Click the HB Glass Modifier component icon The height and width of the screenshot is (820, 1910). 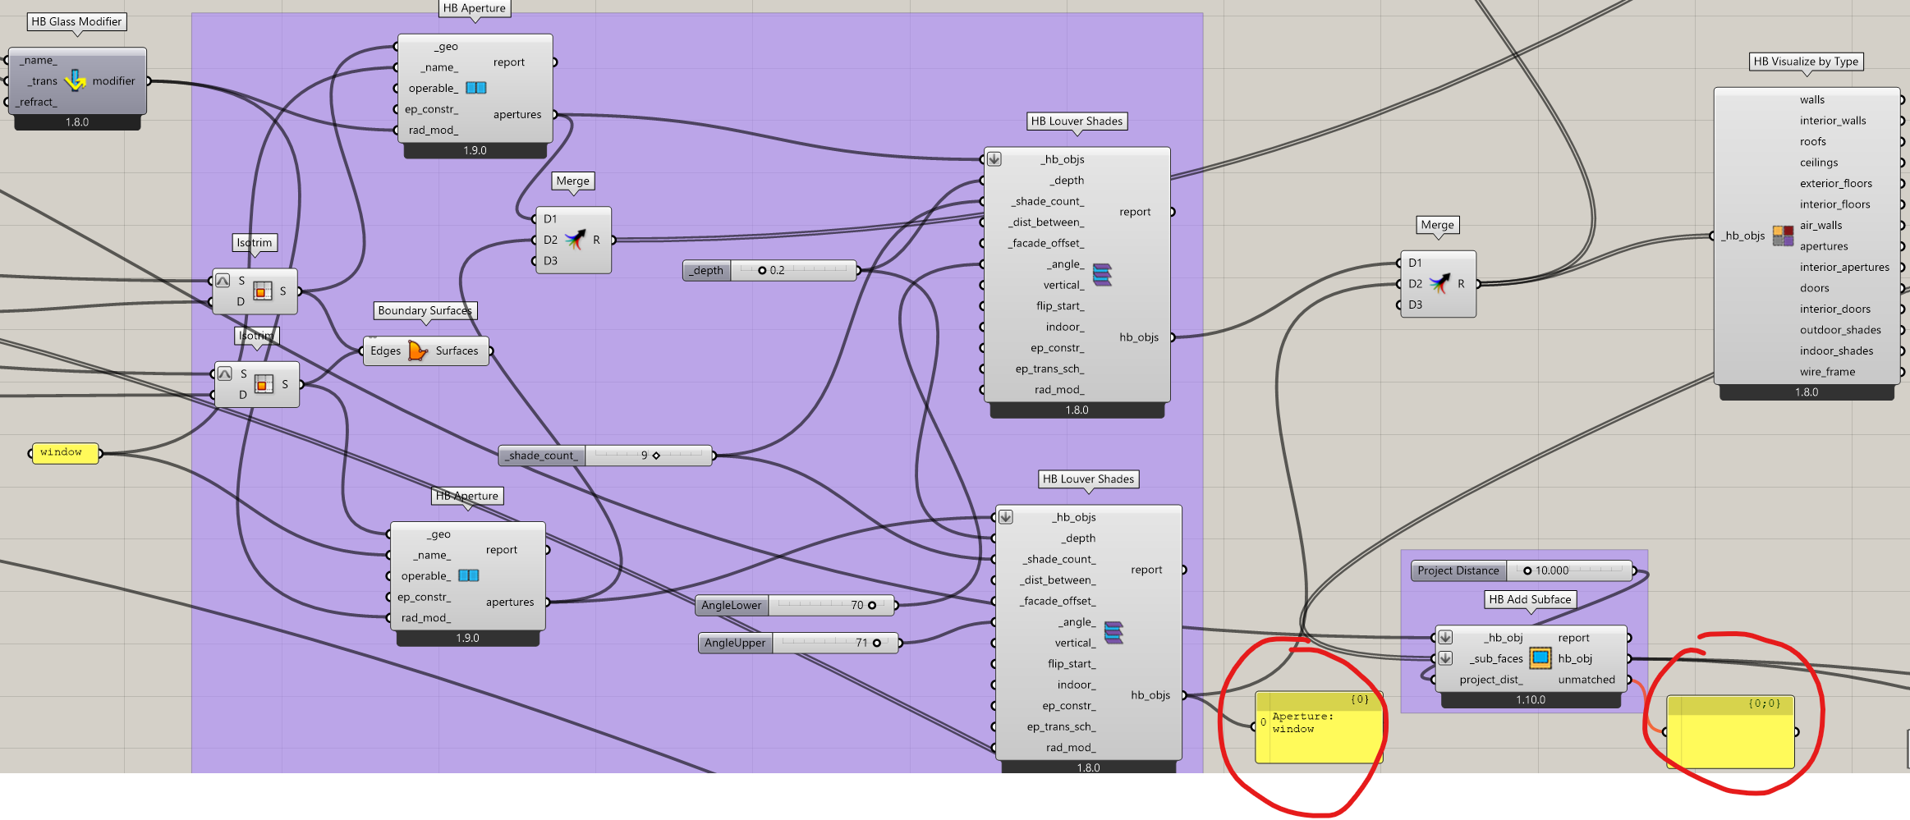(76, 80)
